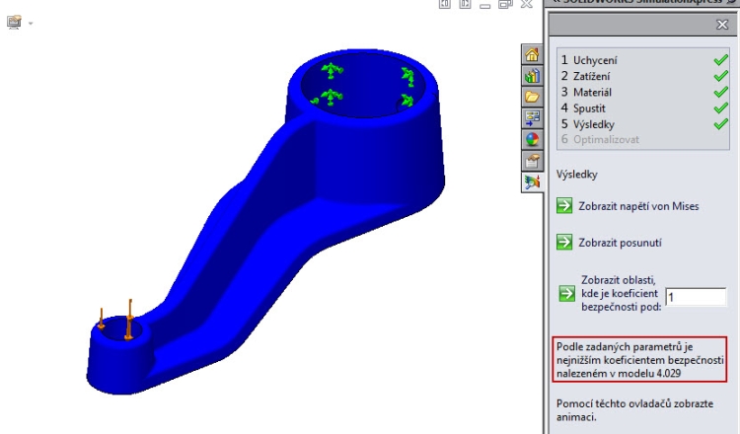Screen dimensions: 740x434
Task: Go to step 3 Materiál
Action: pyautogui.click(x=586, y=92)
